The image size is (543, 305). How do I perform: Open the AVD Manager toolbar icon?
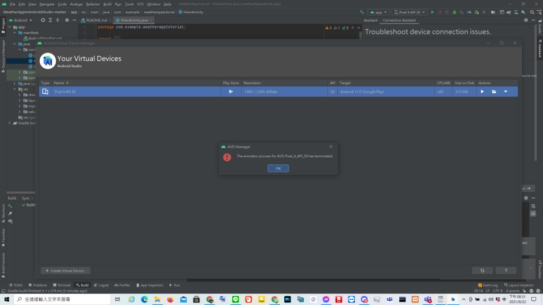[x=516, y=12]
